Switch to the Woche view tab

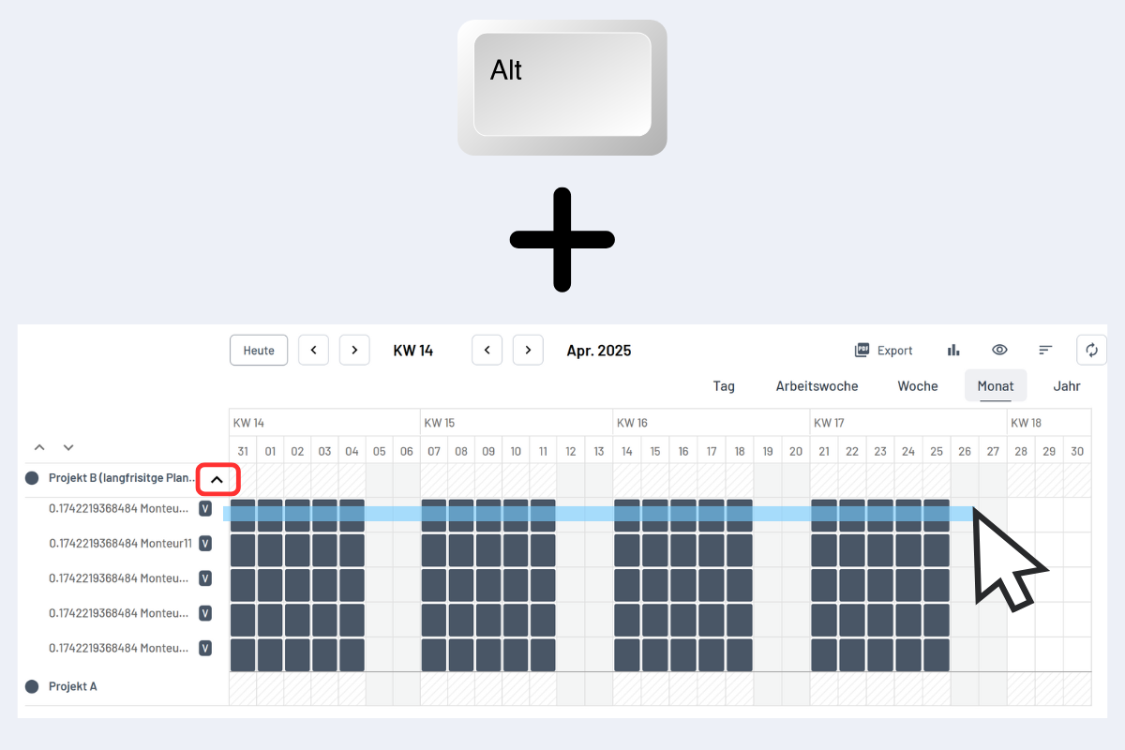point(917,386)
